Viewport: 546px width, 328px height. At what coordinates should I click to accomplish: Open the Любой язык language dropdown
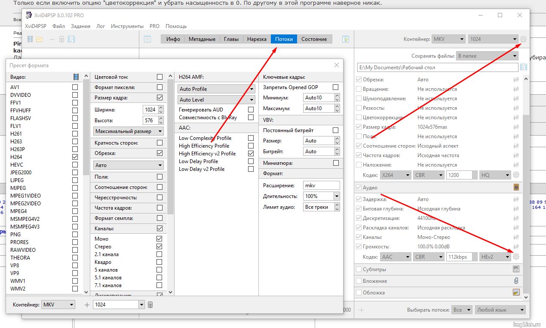500,310
